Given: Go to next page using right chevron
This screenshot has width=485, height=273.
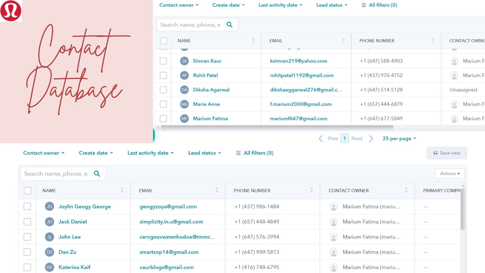Looking at the screenshot, I should click(x=371, y=139).
